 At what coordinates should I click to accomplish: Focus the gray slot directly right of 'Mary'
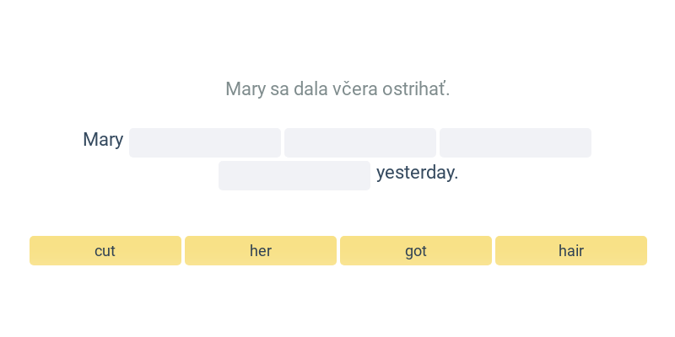point(205,142)
